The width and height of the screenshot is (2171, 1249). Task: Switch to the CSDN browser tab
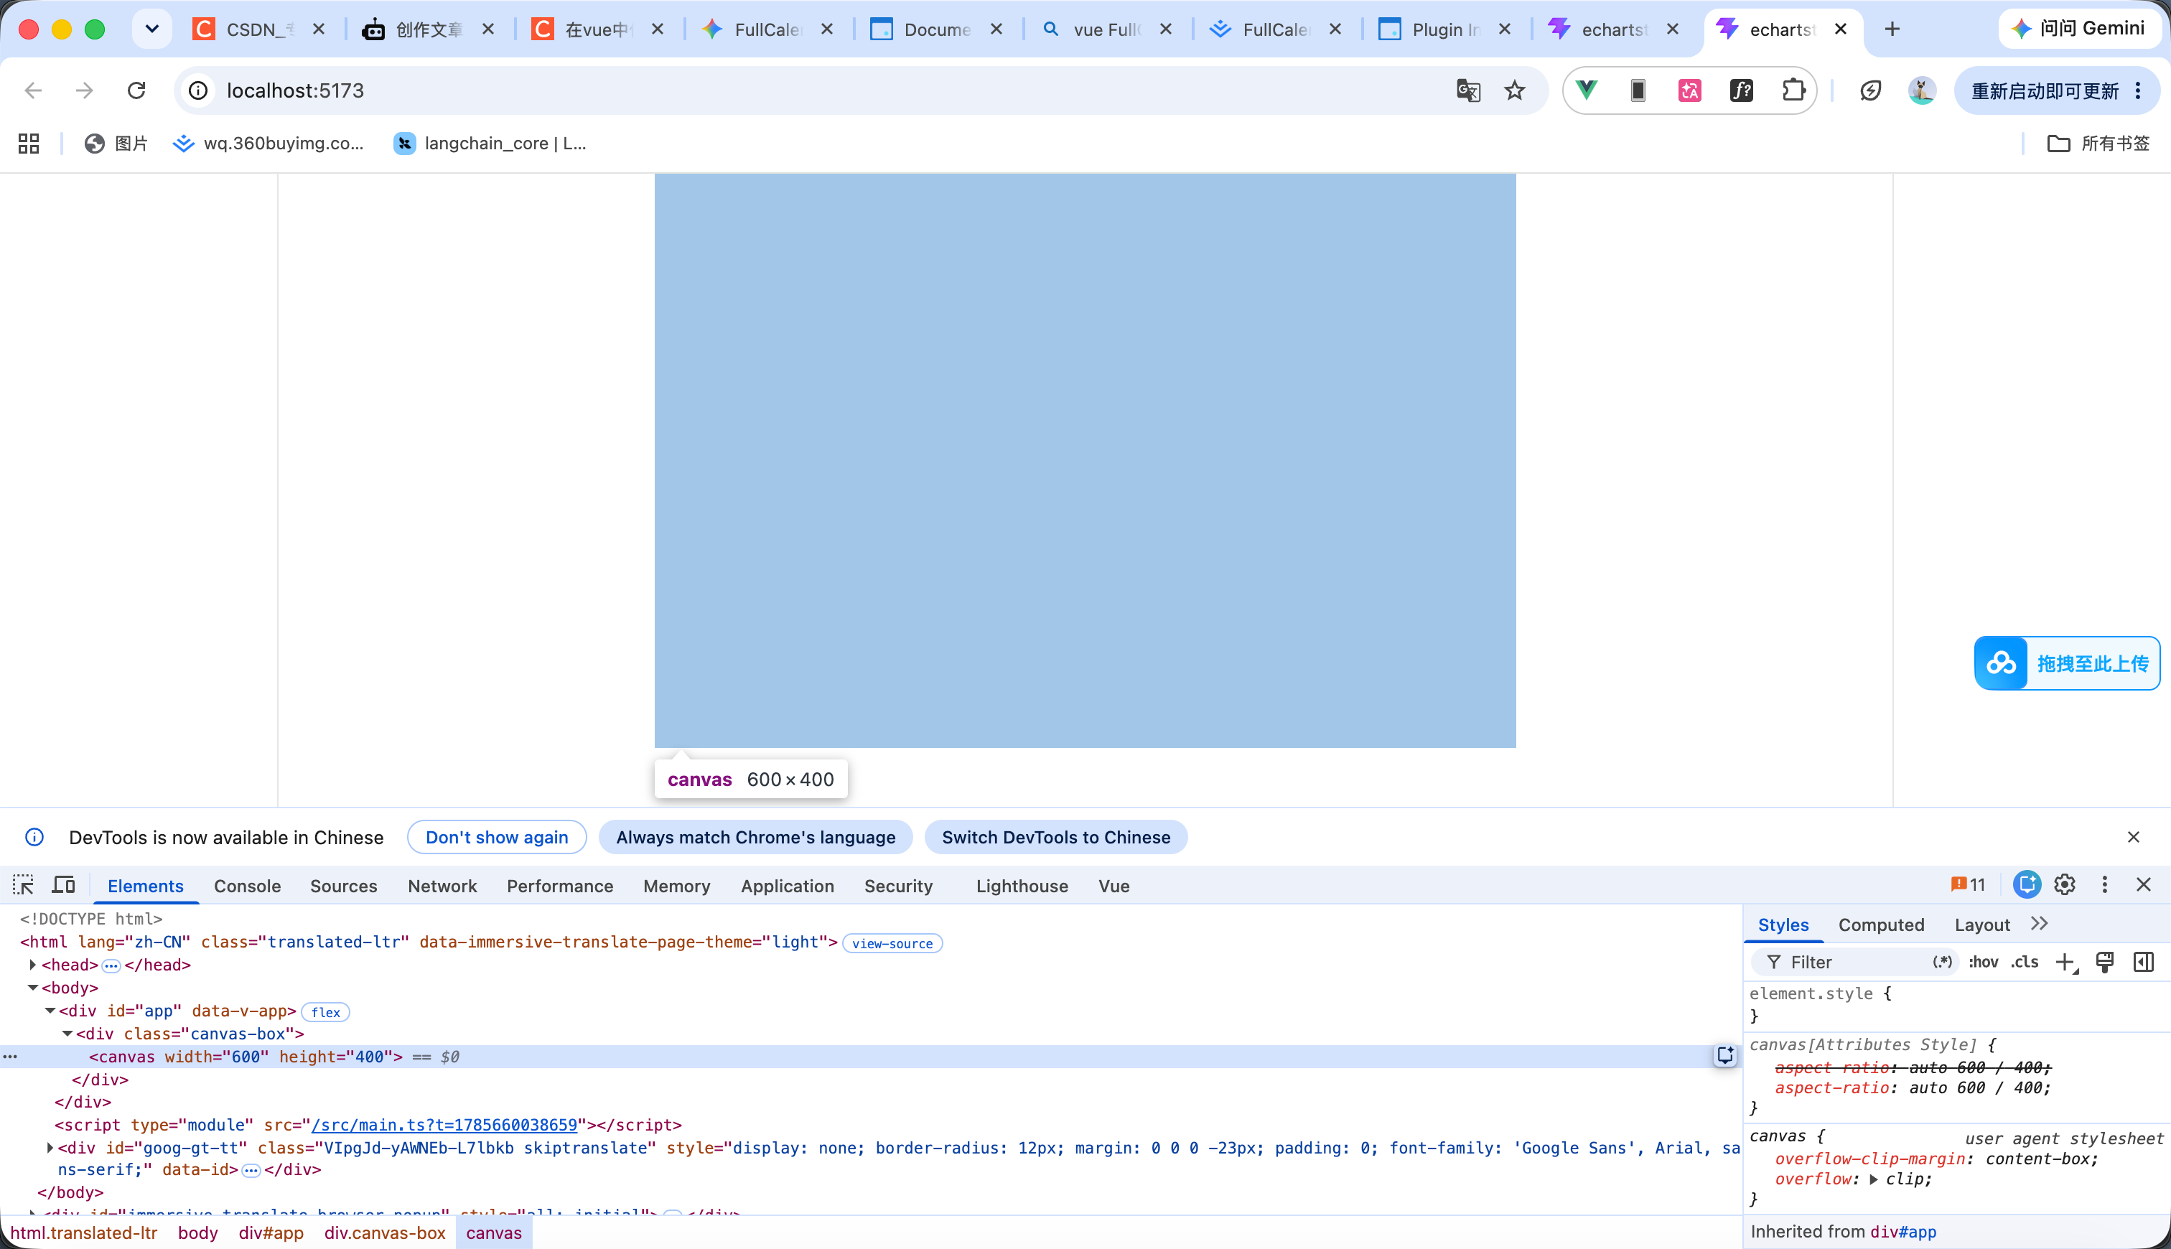point(258,29)
